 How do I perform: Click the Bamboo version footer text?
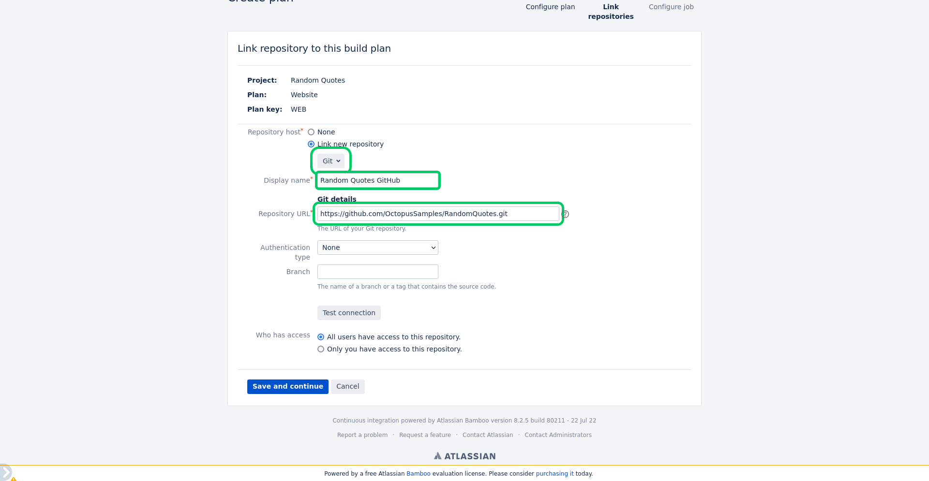pos(464,421)
